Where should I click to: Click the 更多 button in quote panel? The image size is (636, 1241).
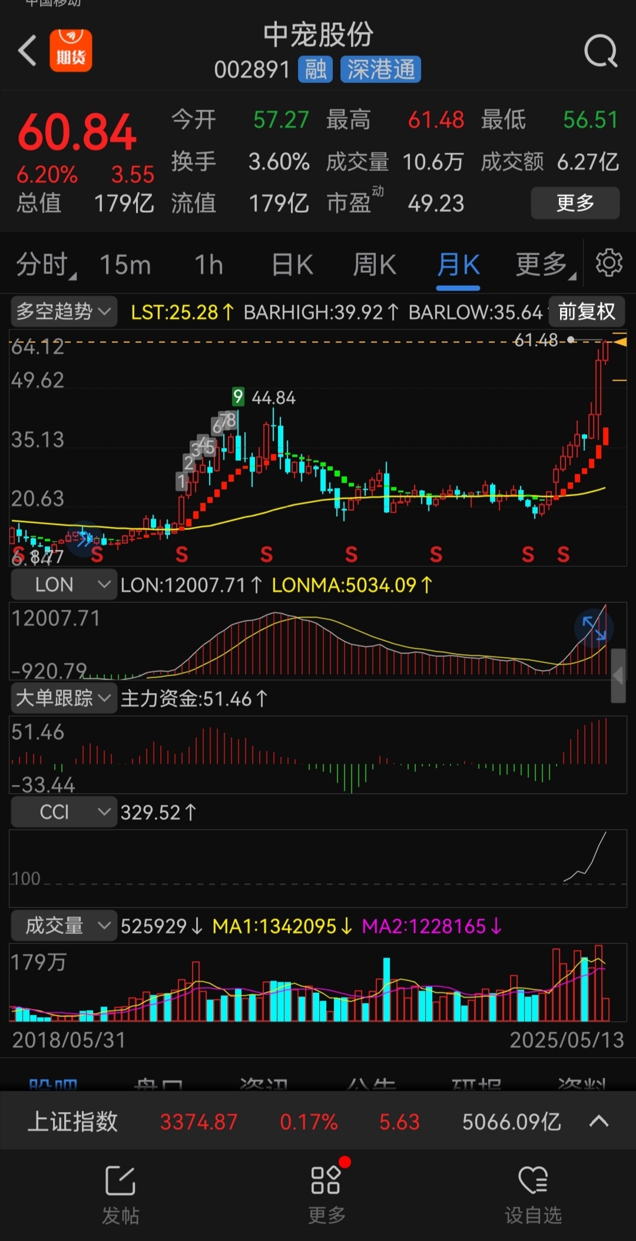point(575,203)
